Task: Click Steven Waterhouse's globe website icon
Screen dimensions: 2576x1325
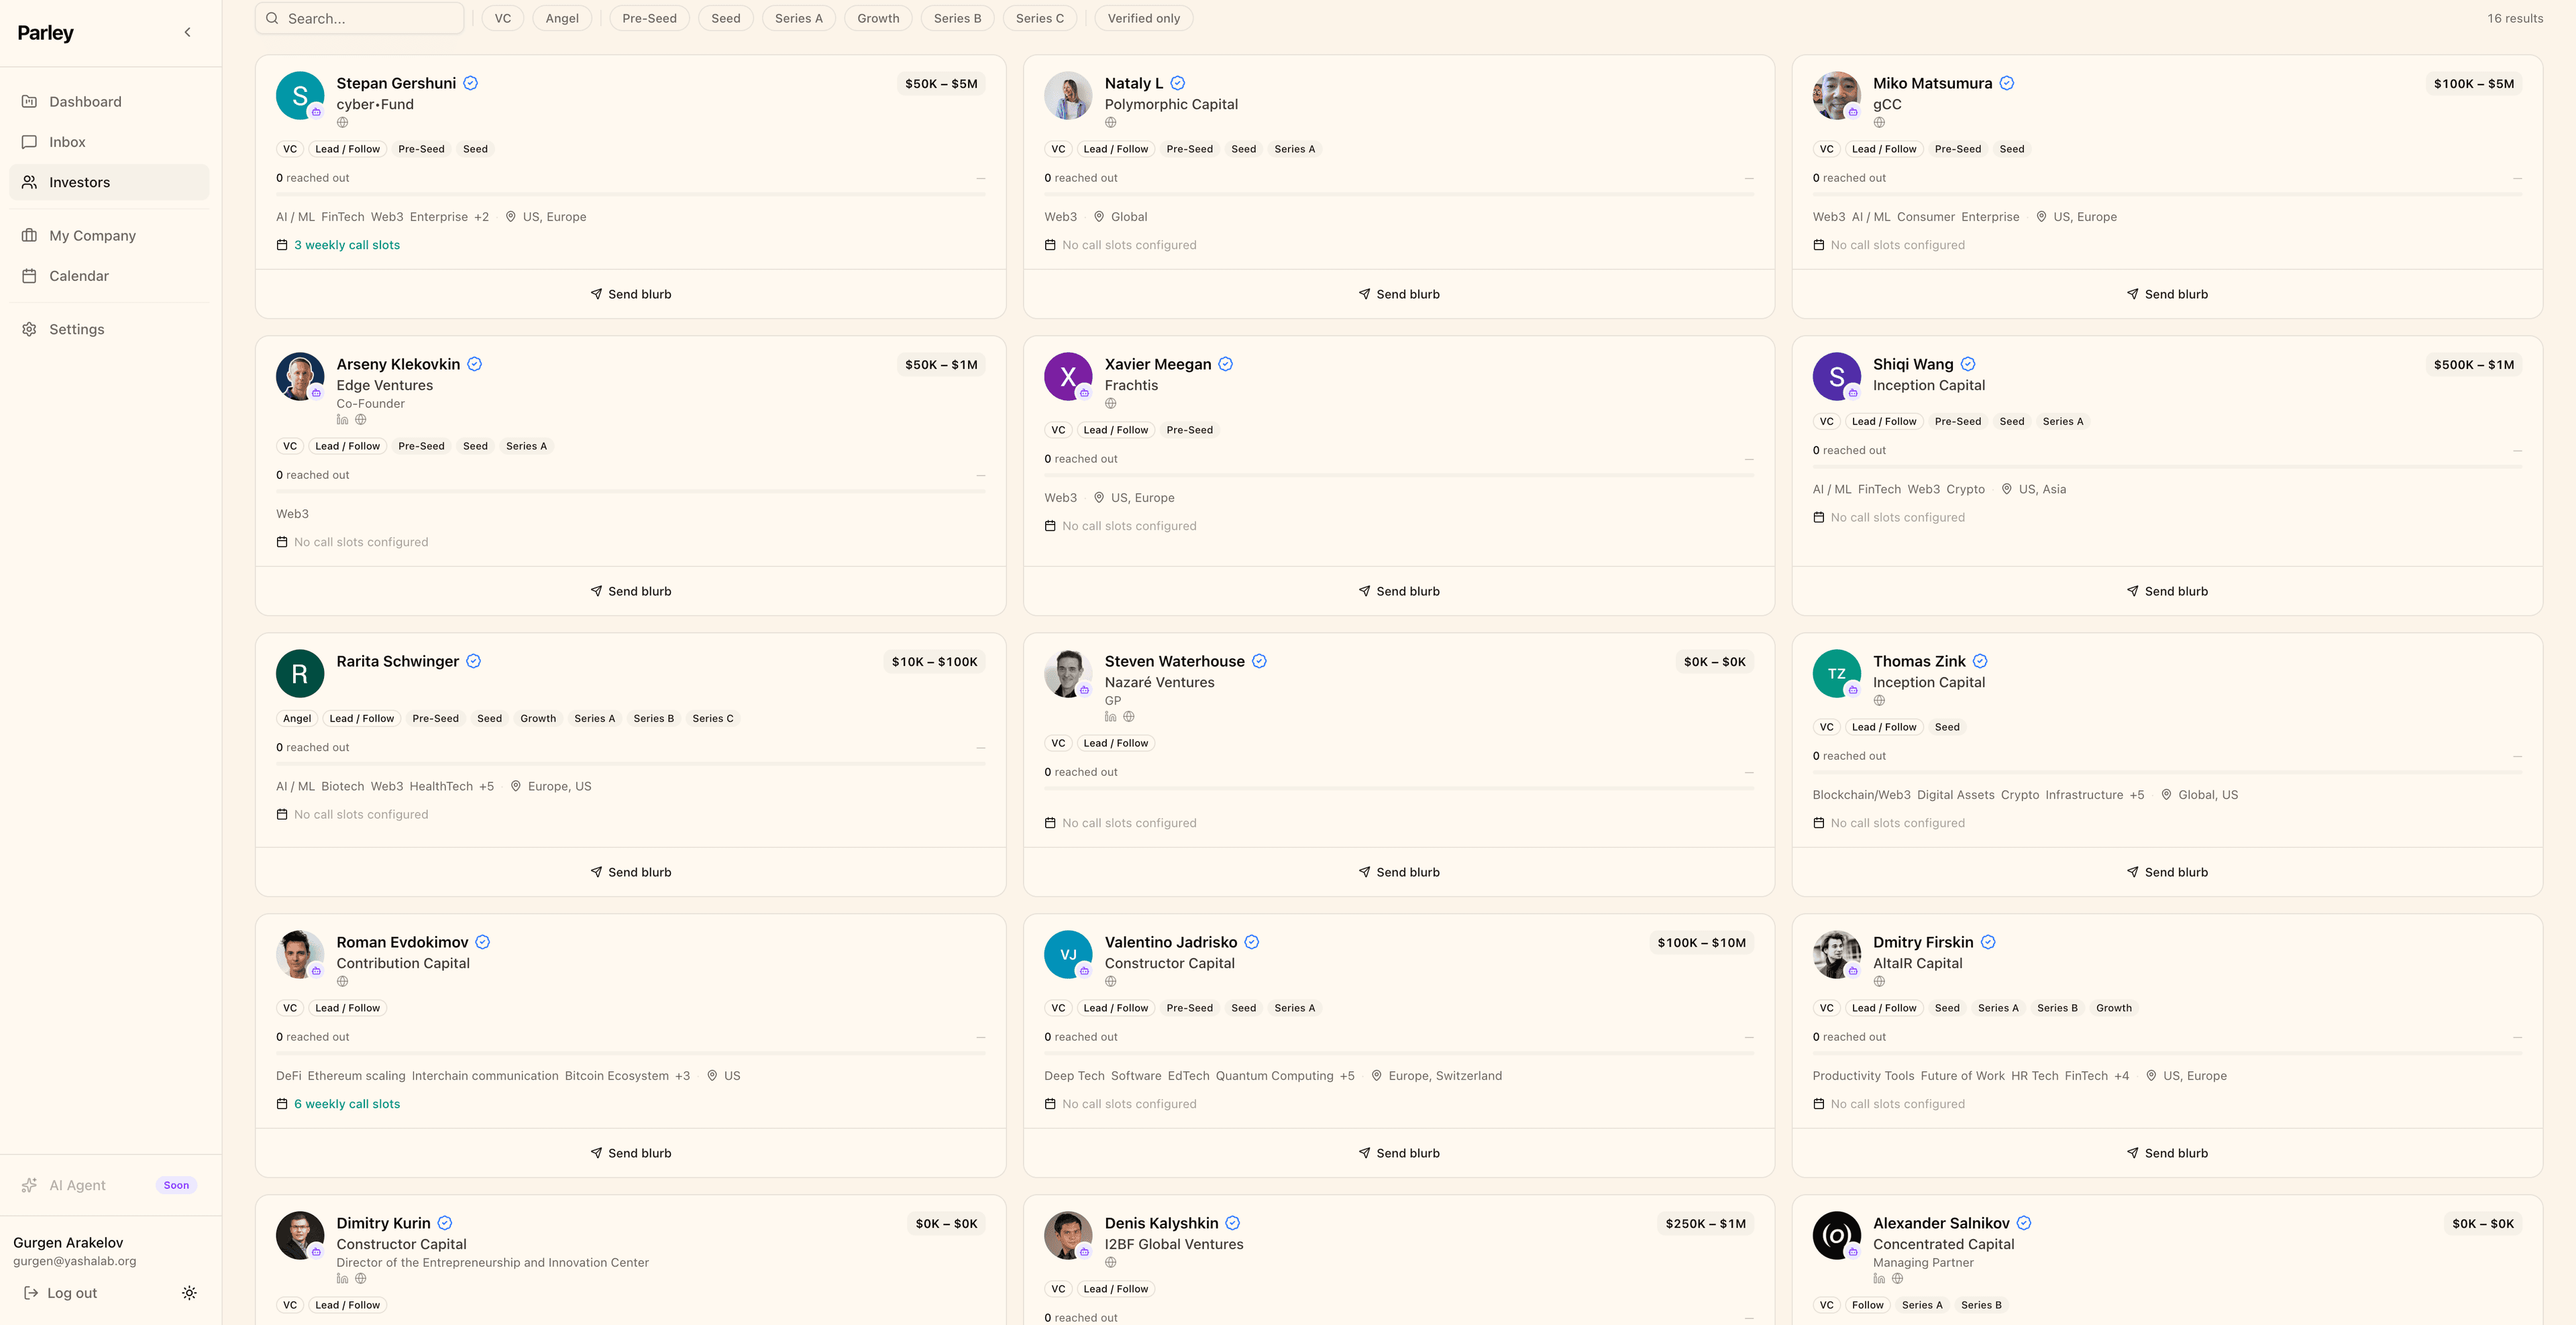Action: click(x=1128, y=716)
